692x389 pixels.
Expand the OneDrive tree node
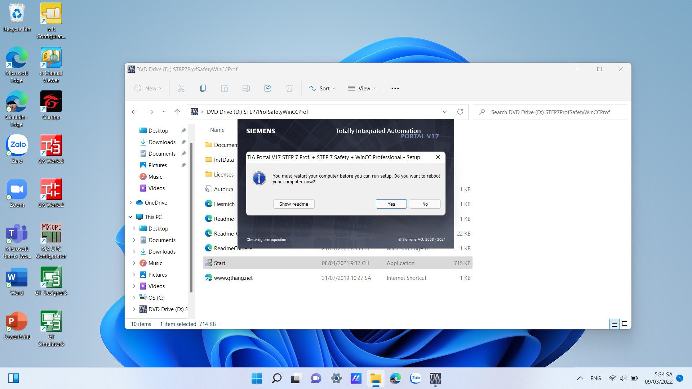coord(130,202)
